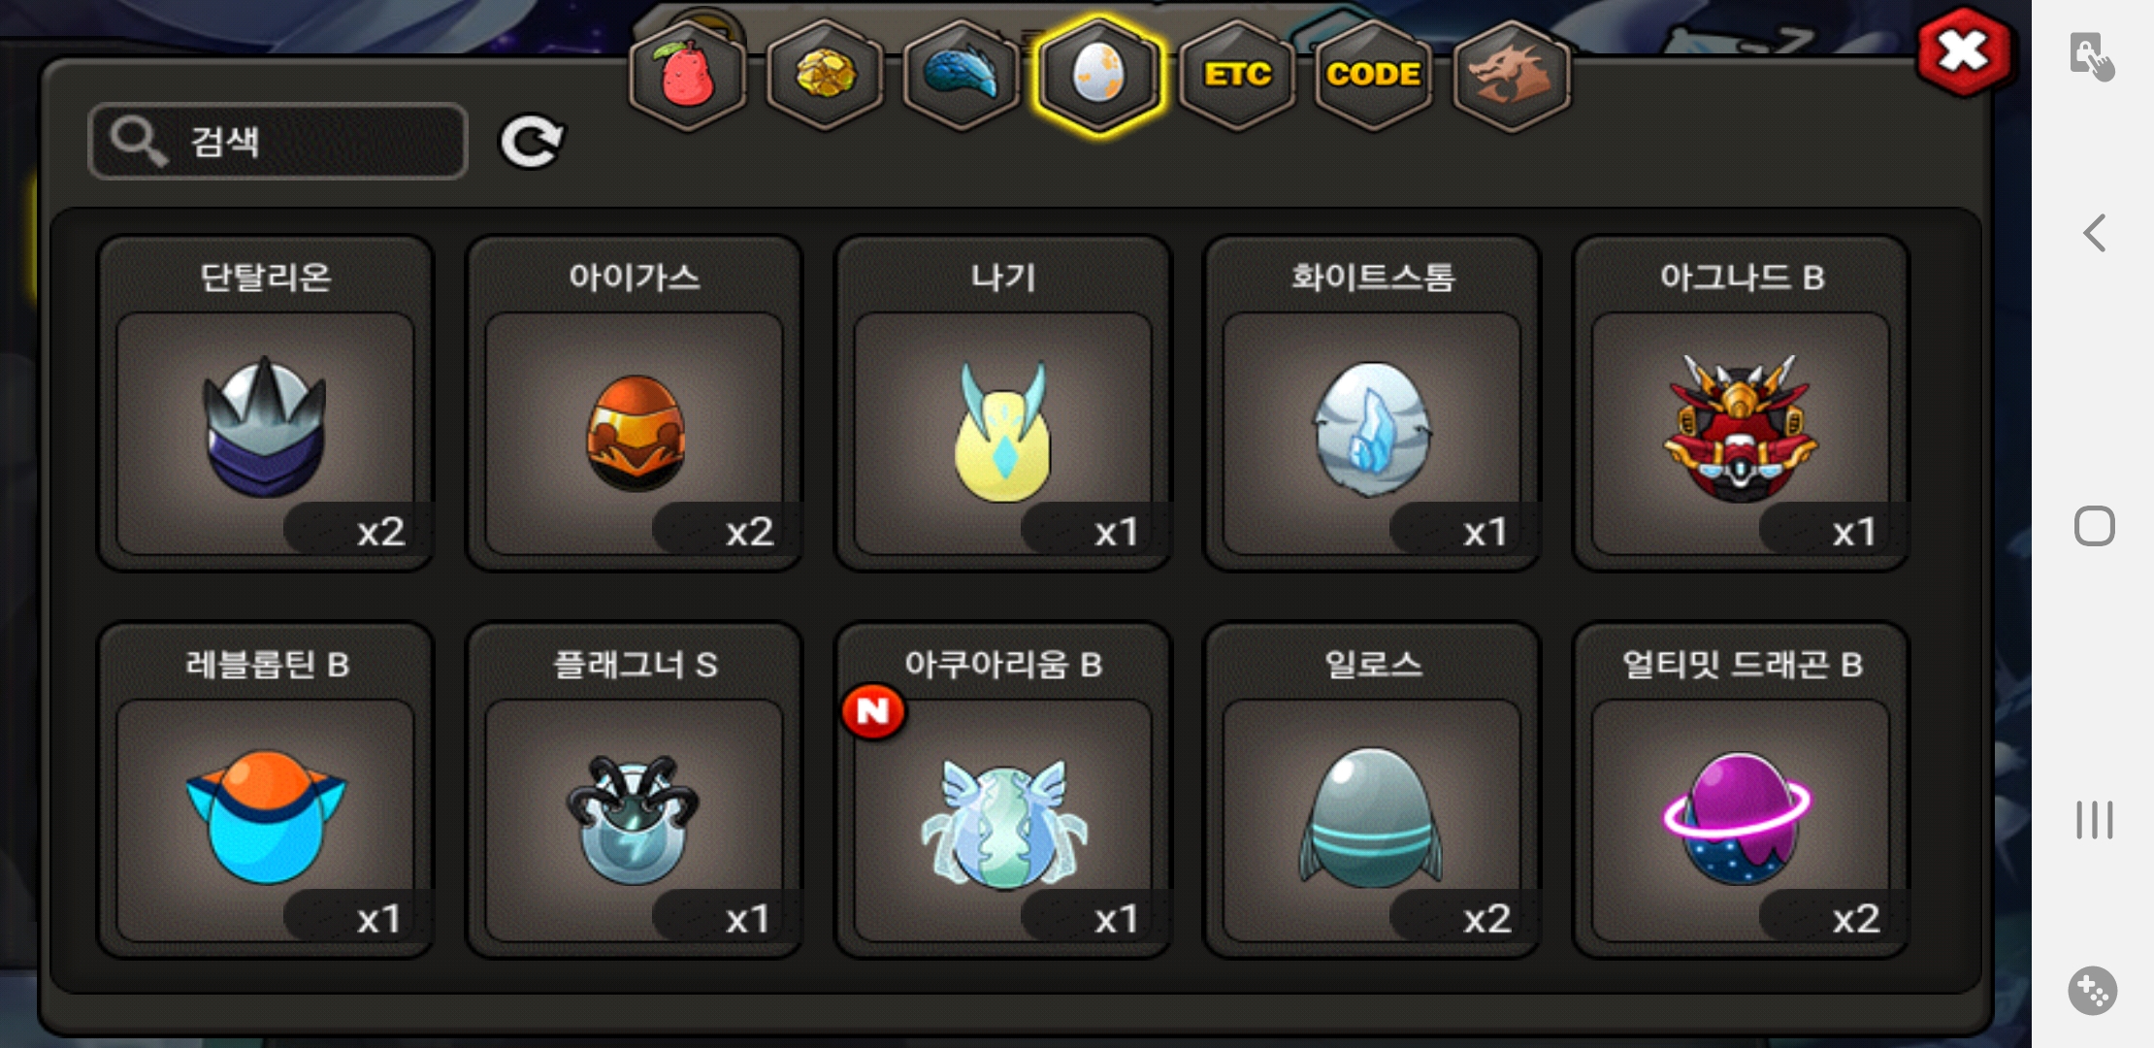Screen dimensions: 2154x1048
Task: Open the dragon head tab
Action: point(1512,76)
